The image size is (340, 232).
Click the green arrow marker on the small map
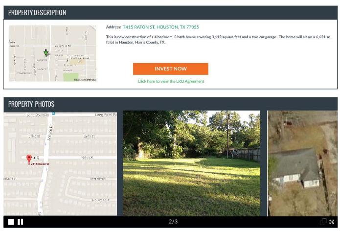(x=46, y=52)
